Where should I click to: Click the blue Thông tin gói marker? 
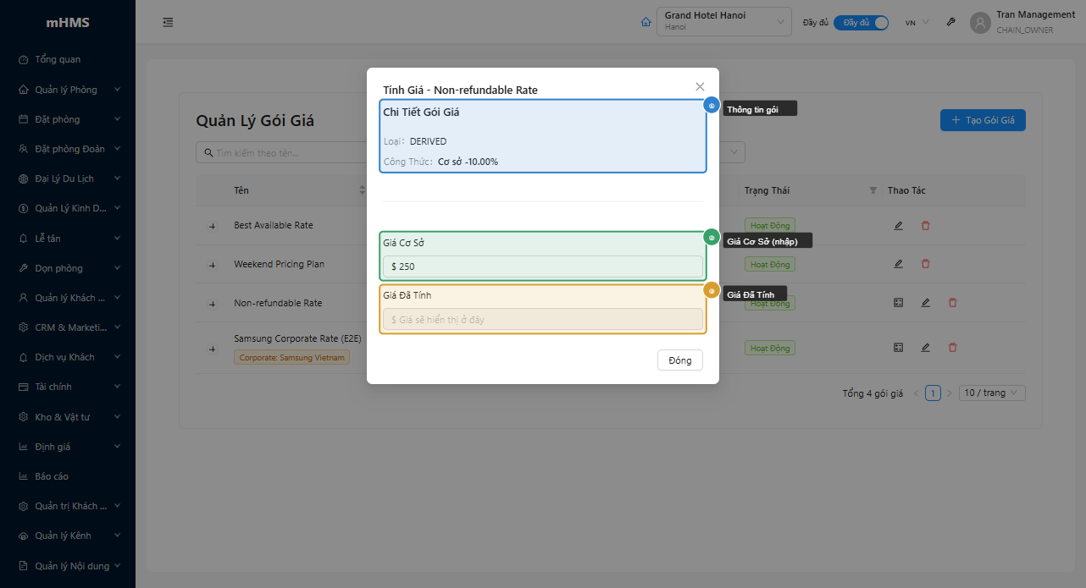(712, 106)
